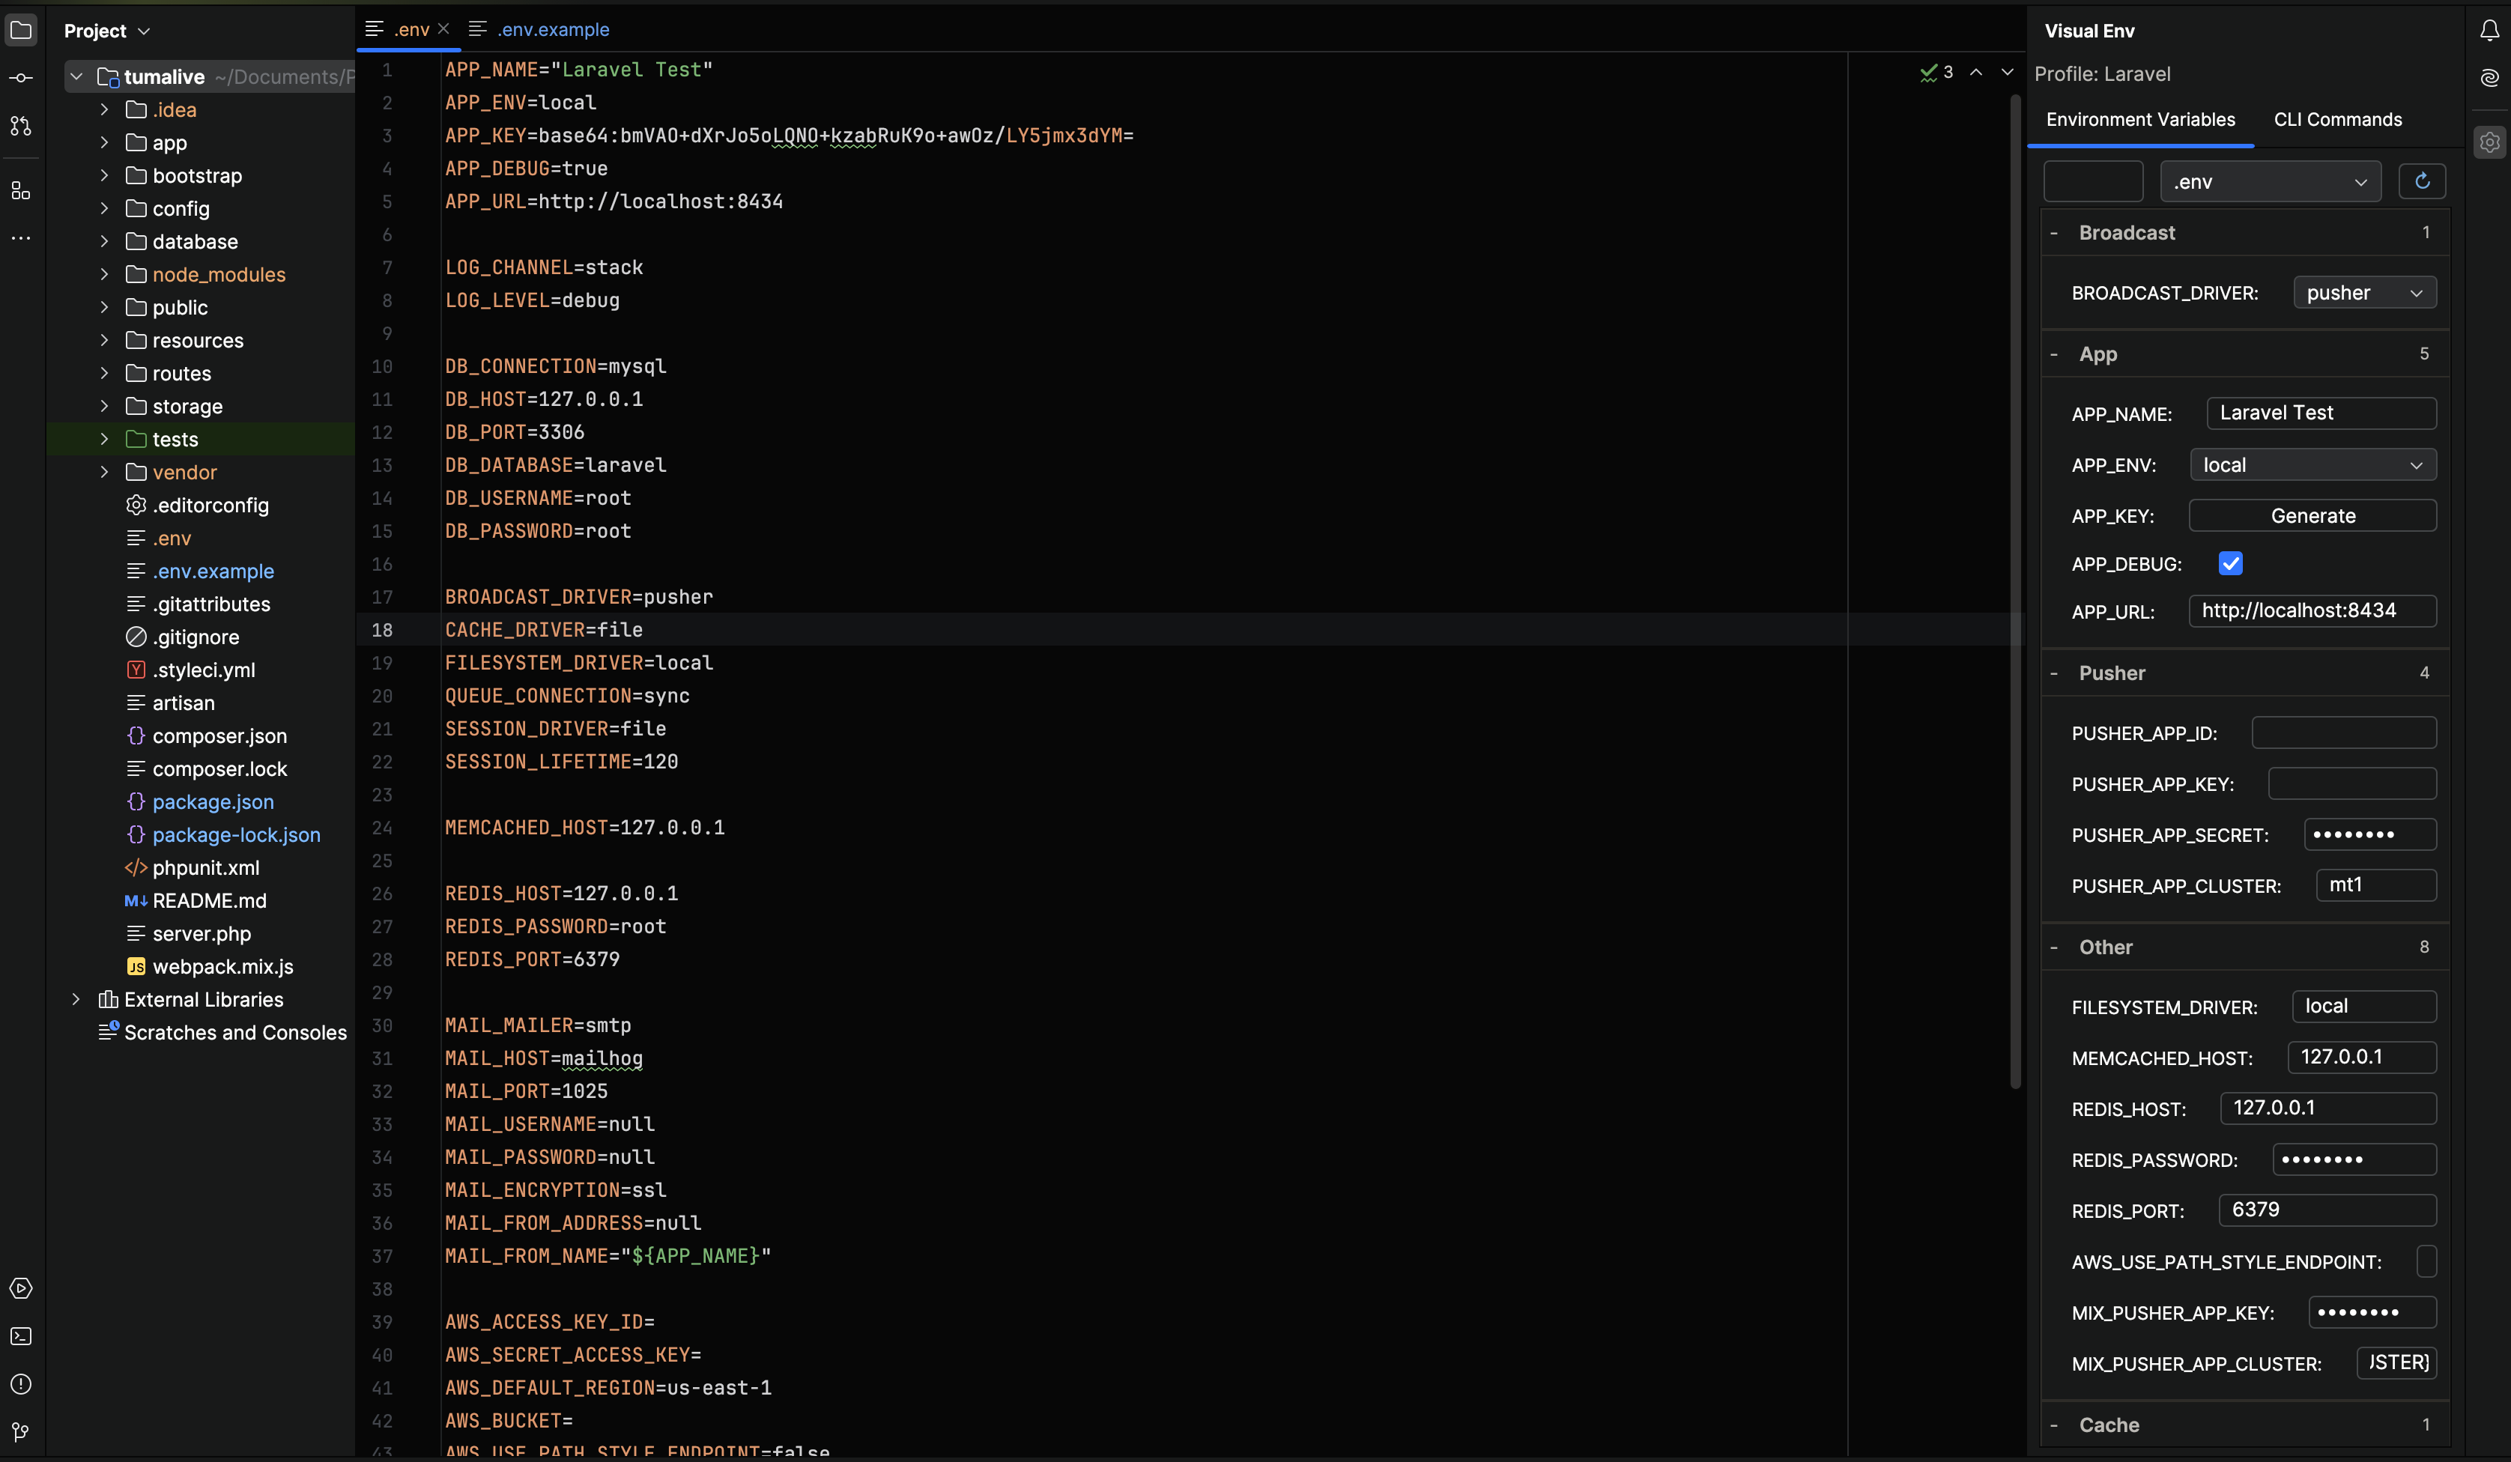This screenshot has width=2511, height=1462.
Task: Click the MIX_PUSHER_APP_KEY field
Action: pos(2372,1312)
